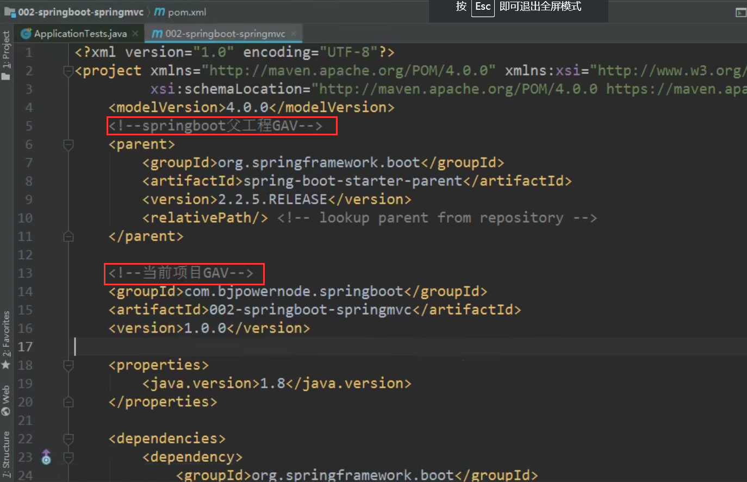The height and width of the screenshot is (482, 747).
Task: Open the Structure tool window
Action: (6, 454)
